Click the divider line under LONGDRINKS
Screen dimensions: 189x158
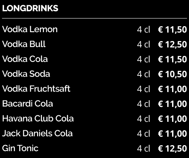[94, 18]
